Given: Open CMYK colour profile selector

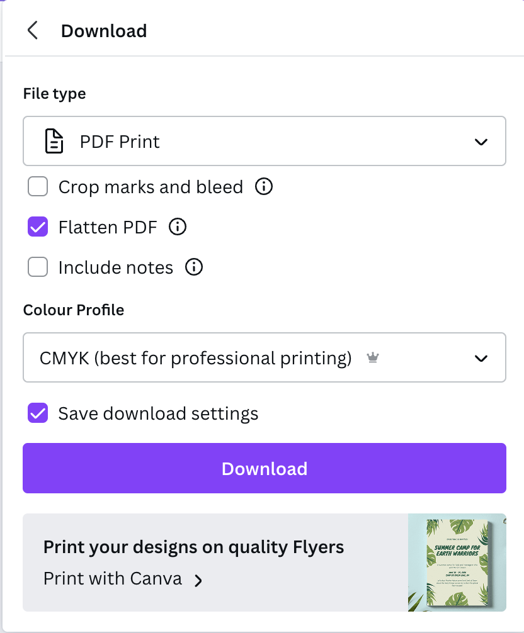Looking at the screenshot, I should (x=265, y=357).
